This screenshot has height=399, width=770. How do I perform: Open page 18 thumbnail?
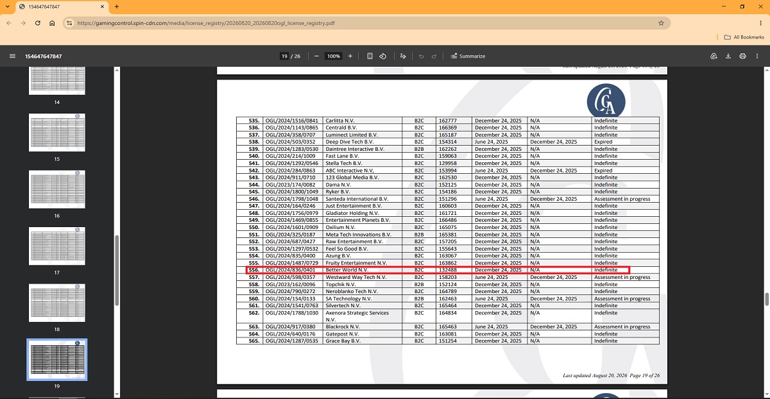[56, 303]
